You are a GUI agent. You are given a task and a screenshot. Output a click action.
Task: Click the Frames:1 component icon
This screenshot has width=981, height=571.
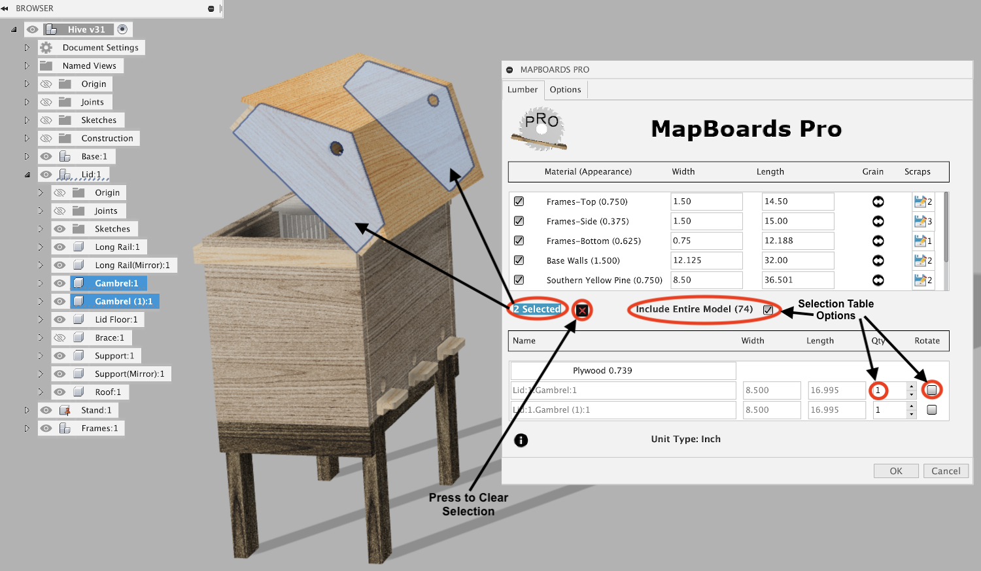[65, 428]
